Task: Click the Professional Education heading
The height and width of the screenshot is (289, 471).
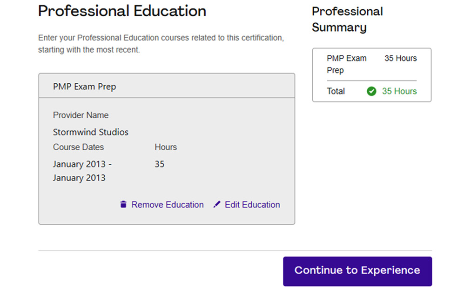Action: point(122,11)
